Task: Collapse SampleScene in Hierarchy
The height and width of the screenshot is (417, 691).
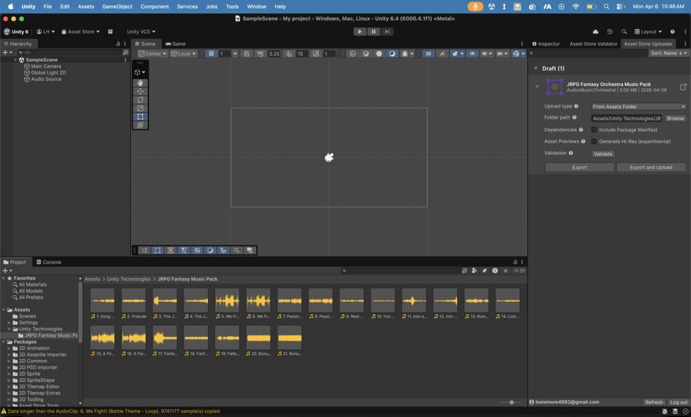Action: click(x=16, y=60)
